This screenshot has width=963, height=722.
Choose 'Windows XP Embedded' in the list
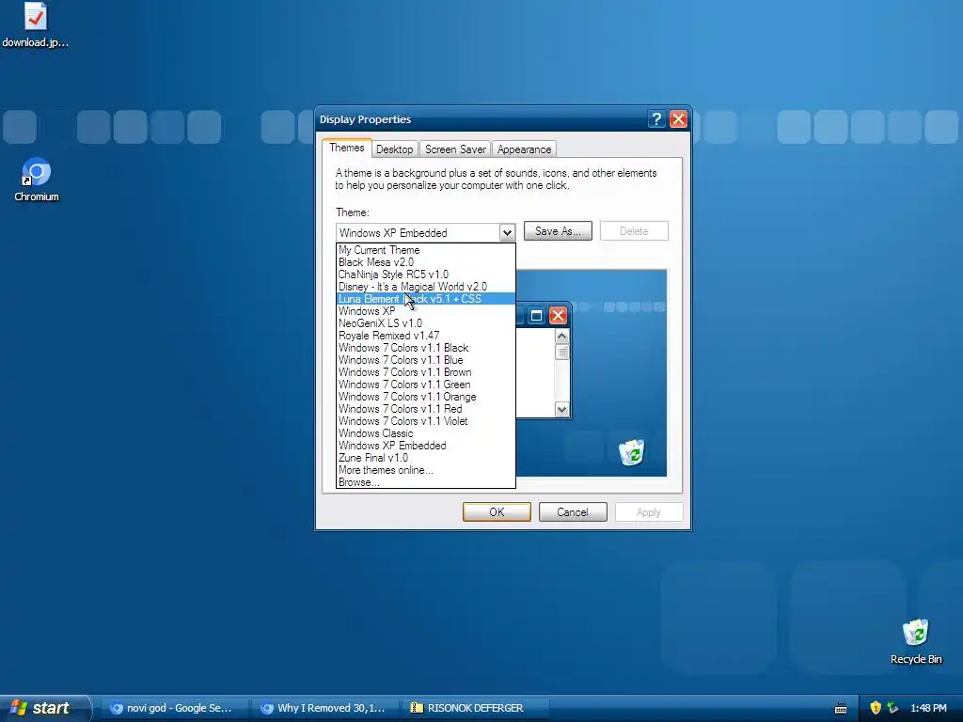coord(426,446)
